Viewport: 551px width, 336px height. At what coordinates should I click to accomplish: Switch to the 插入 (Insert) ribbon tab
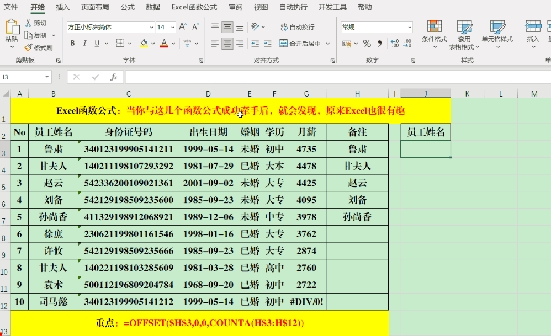pos(63,7)
